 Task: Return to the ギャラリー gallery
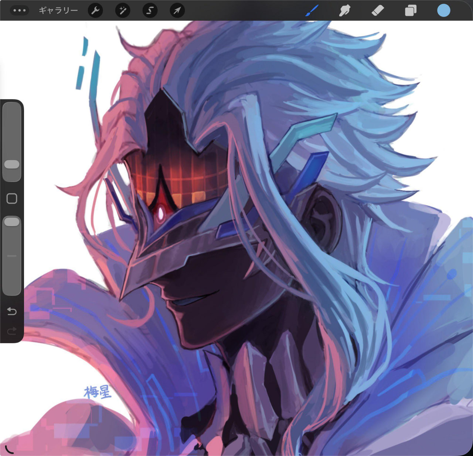(58, 10)
